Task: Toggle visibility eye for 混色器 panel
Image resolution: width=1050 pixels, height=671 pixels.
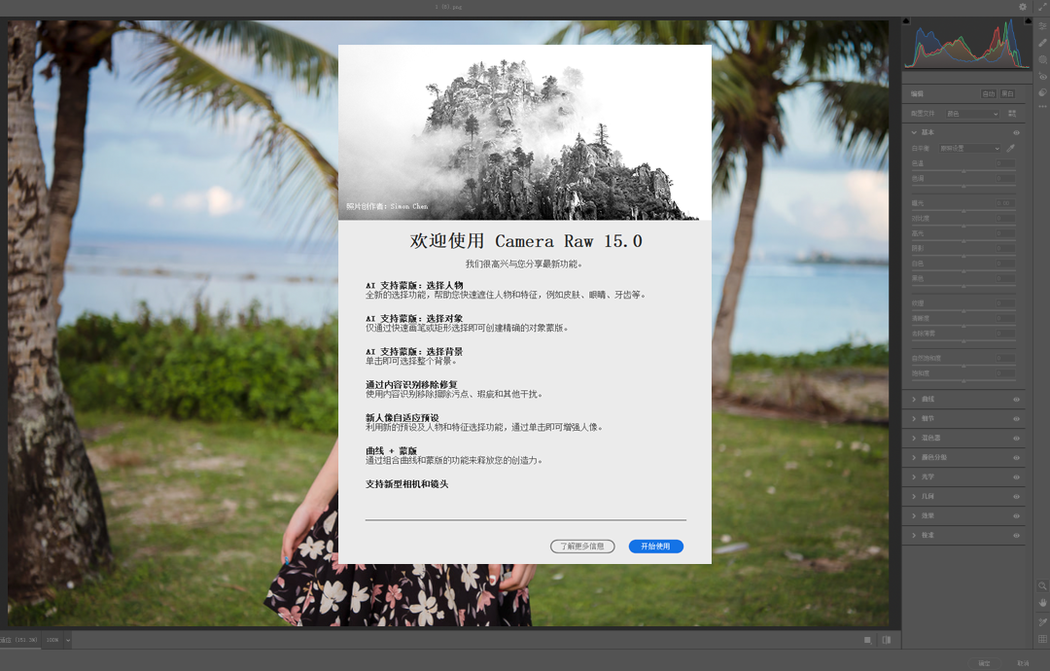Action: [x=1017, y=438]
